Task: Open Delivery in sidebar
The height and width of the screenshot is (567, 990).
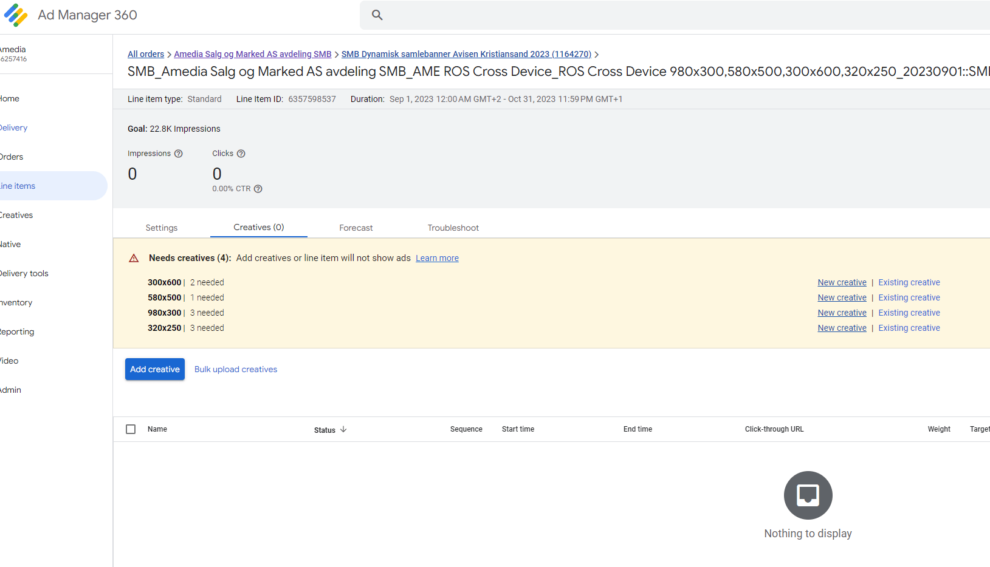Action: (13, 127)
